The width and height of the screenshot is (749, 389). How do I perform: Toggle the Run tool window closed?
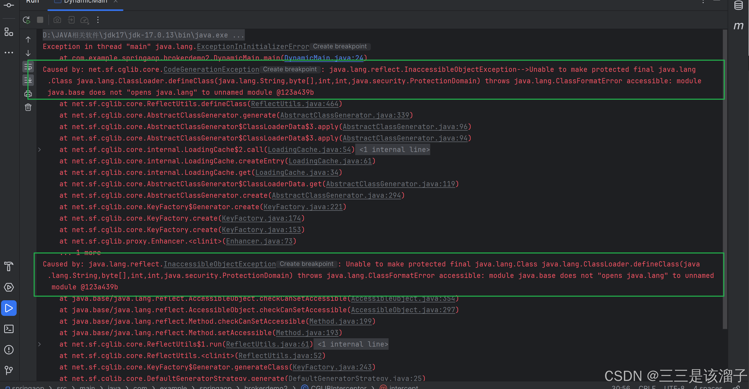coord(9,308)
